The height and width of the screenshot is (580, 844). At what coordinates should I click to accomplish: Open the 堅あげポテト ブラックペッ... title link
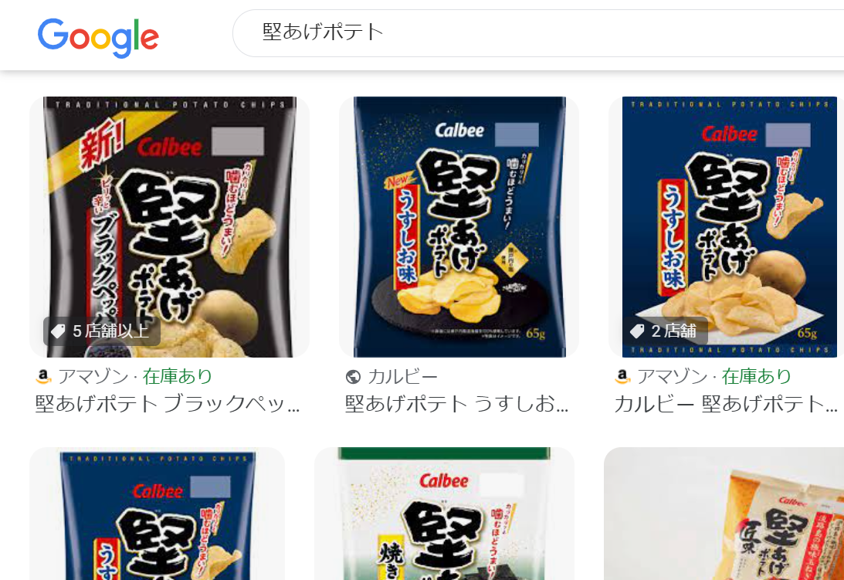click(168, 404)
